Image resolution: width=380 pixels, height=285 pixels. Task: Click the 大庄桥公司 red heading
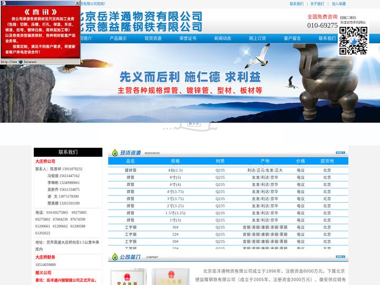tap(45, 161)
